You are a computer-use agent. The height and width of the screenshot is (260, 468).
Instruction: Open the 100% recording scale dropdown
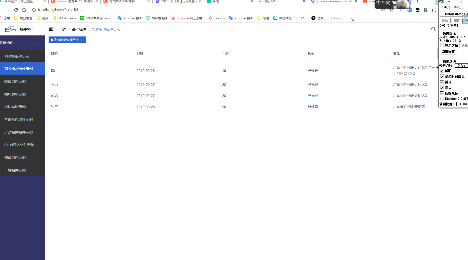pos(462,104)
